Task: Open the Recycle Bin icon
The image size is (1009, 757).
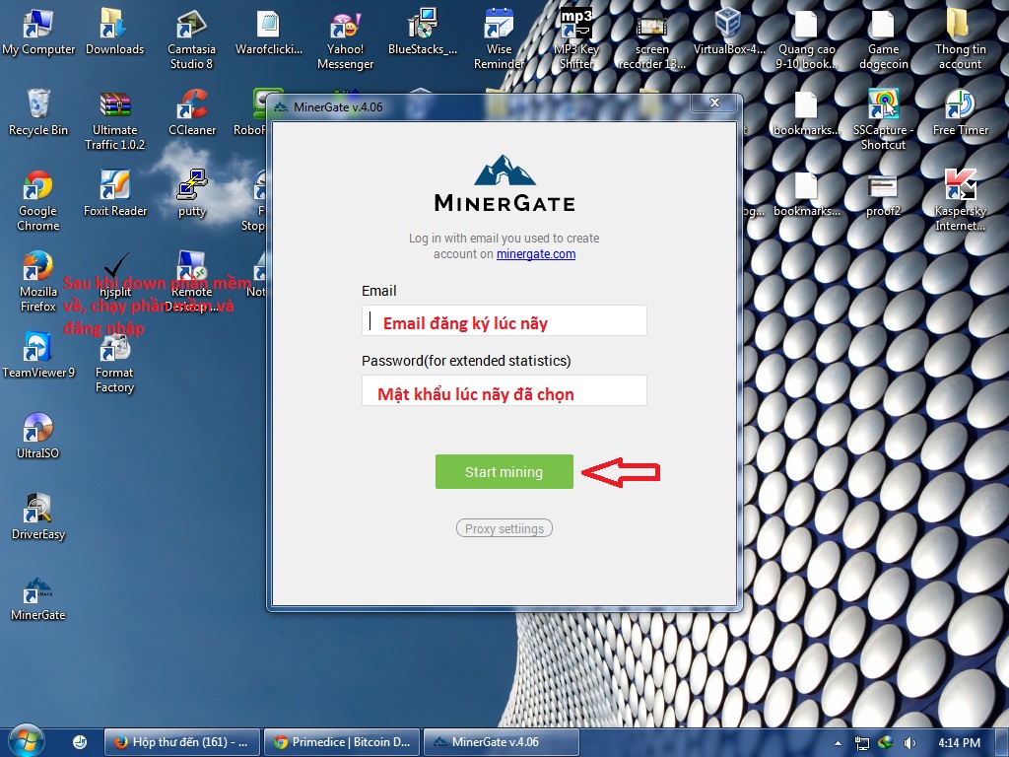Action: pos(38,112)
